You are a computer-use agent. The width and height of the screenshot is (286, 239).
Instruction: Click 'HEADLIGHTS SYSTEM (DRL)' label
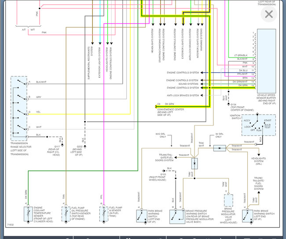[x=258, y=161]
